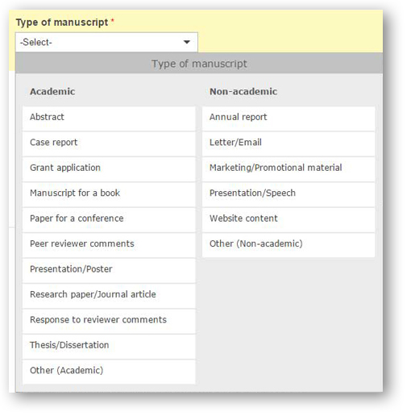Pick Other (Academic) from the list
411x420 pixels.
pos(109,372)
